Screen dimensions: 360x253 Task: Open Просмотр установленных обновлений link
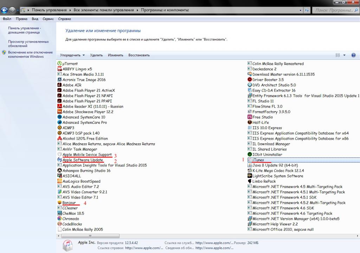click(x=28, y=44)
